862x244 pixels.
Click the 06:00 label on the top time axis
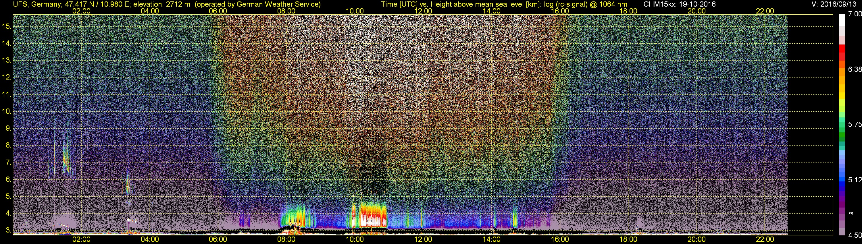click(218, 11)
